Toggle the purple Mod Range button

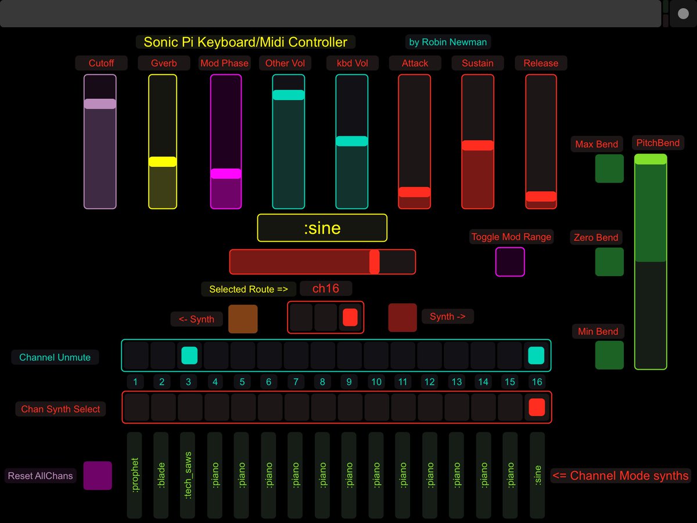(510, 262)
